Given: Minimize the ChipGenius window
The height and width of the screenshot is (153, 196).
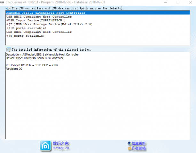Looking at the screenshot, I should point(166,2).
